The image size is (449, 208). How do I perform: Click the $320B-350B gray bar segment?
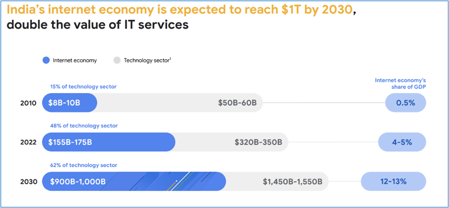pos(232,142)
